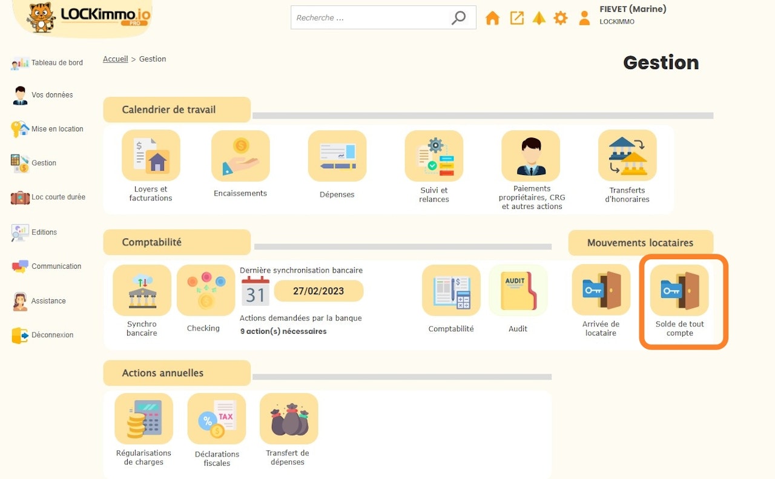Open the Checking icon
The image size is (775, 479).
point(205,290)
